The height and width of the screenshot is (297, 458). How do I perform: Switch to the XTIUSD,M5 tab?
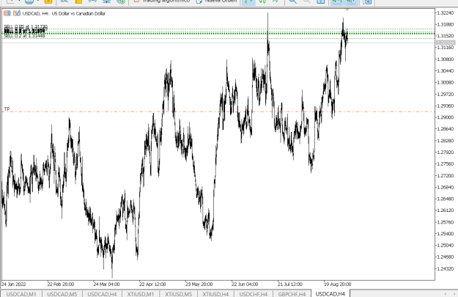(179, 294)
